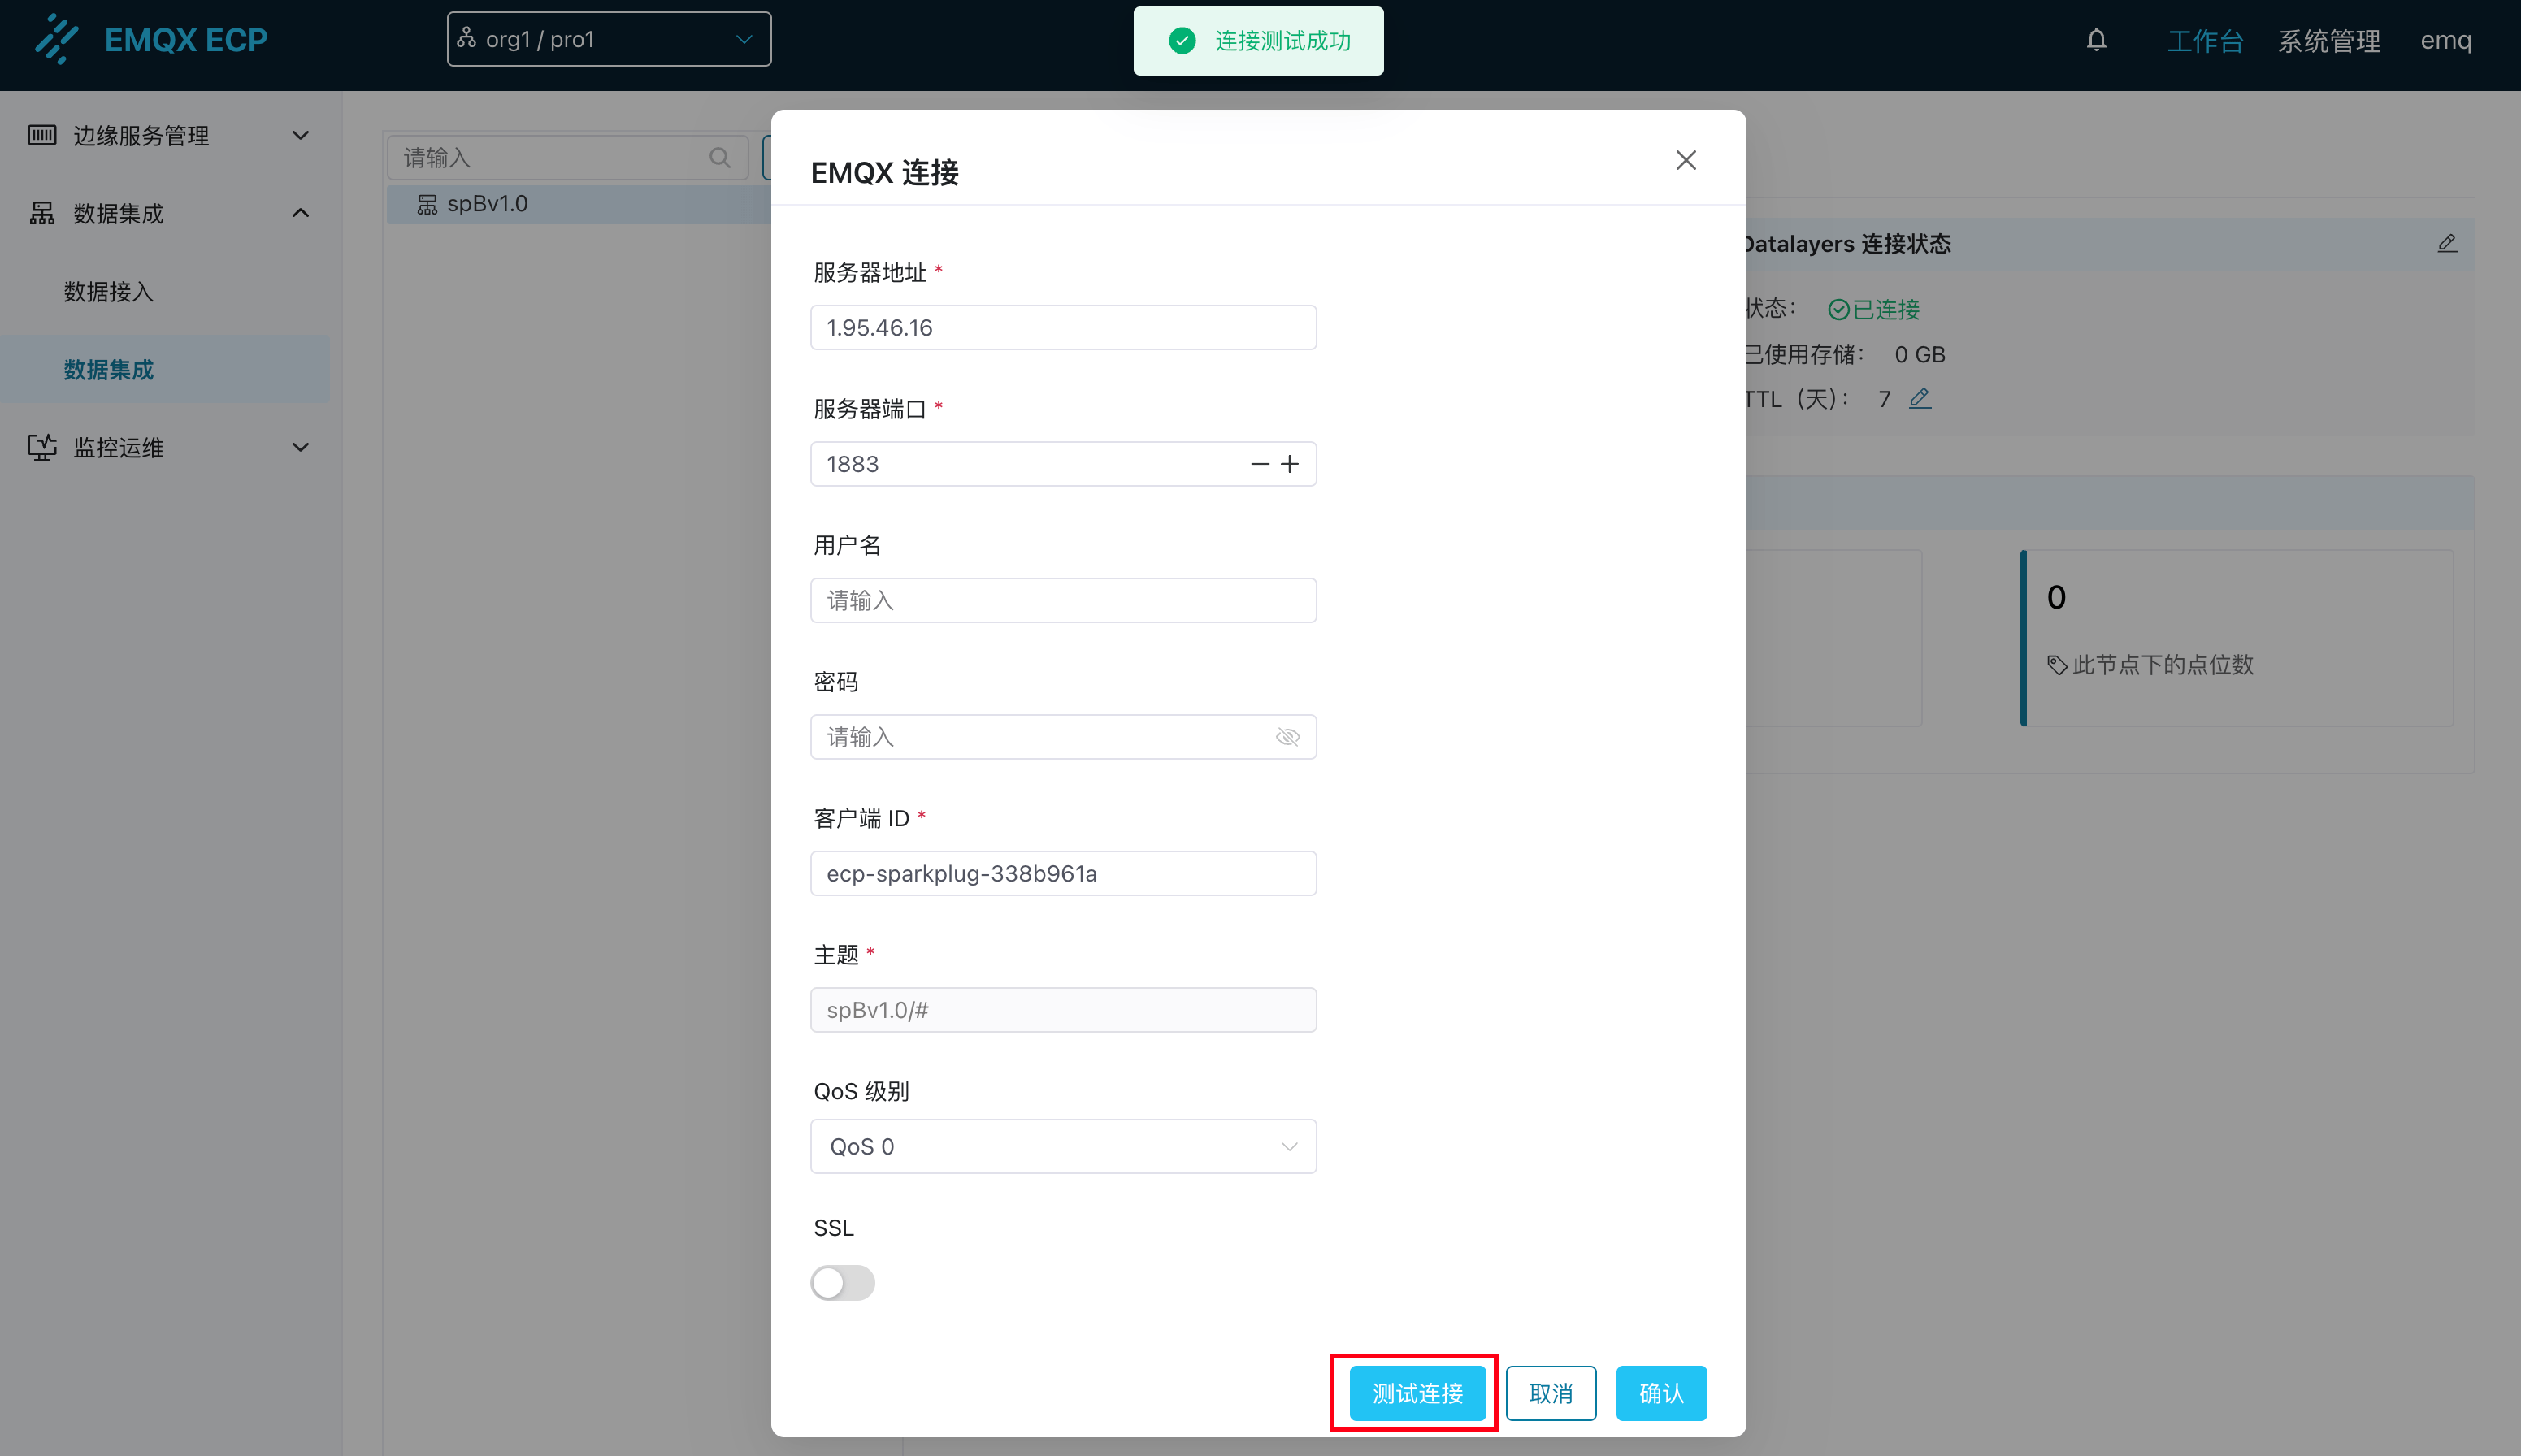
Task: Click the search magnifier icon
Action: coord(719,158)
